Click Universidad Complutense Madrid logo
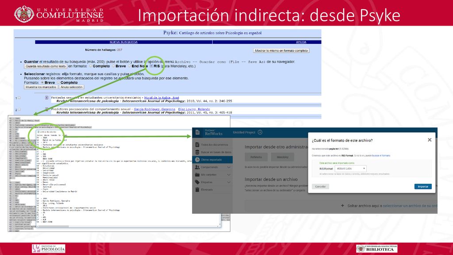The height and width of the screenshot is (255, 453). click(59, 14)
